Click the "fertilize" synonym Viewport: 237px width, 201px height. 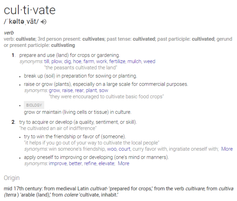117,61
